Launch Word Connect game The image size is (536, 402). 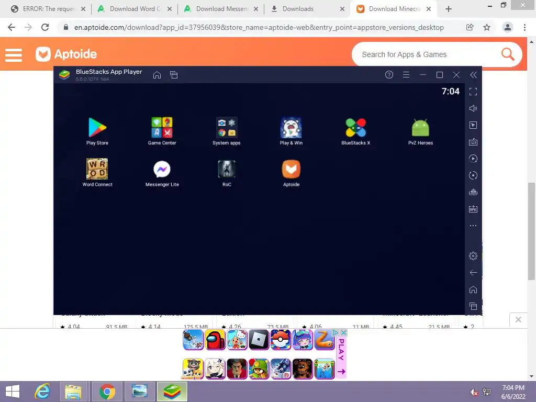tap(97, 173)
